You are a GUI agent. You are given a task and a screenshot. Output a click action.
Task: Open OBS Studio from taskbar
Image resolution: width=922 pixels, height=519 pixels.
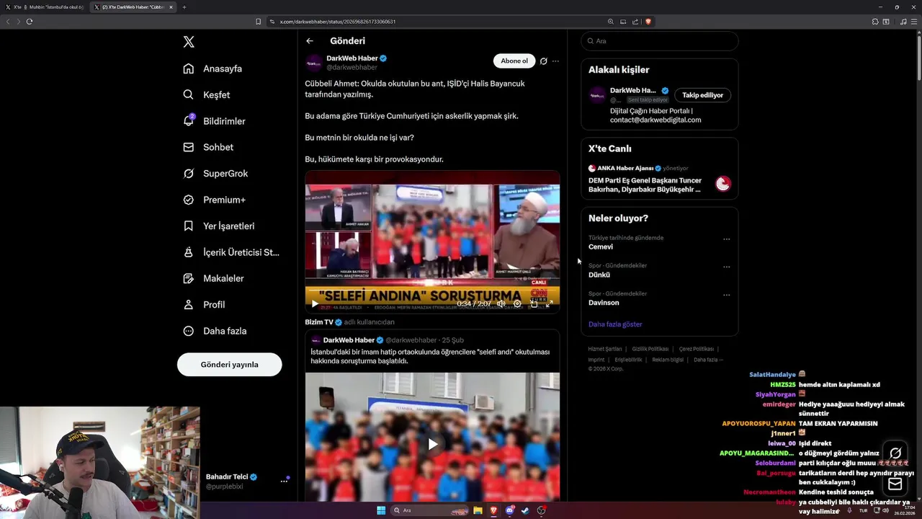click(541, 510)
